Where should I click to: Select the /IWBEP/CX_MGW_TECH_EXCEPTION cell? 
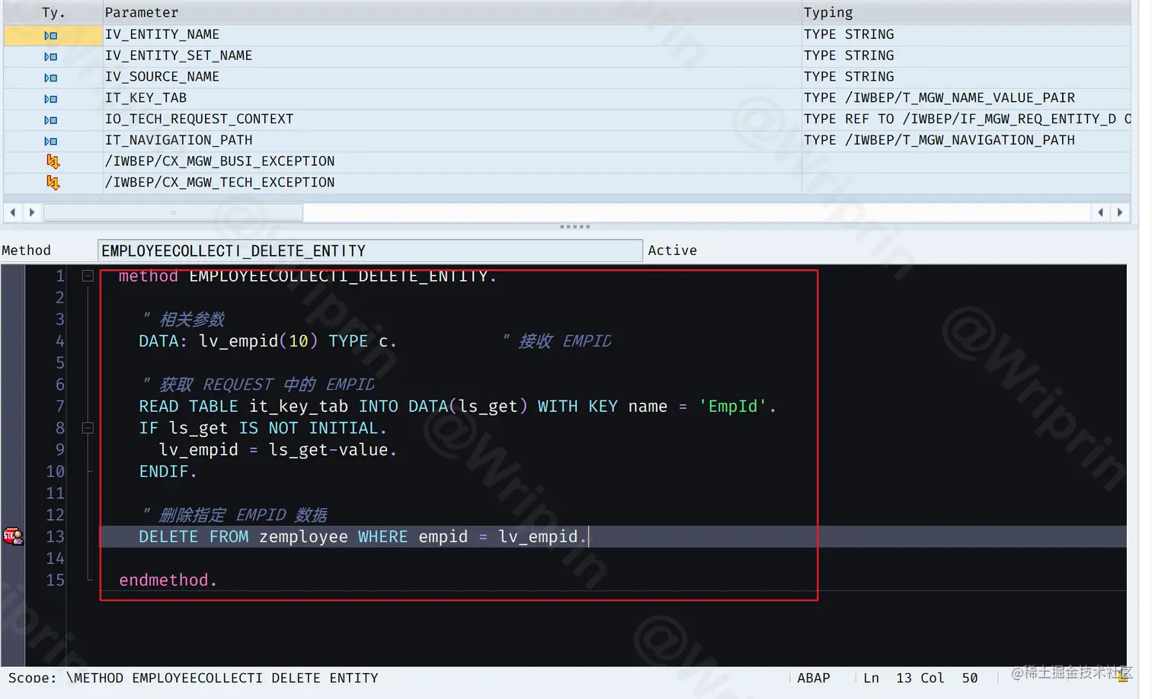pos(452,183)
